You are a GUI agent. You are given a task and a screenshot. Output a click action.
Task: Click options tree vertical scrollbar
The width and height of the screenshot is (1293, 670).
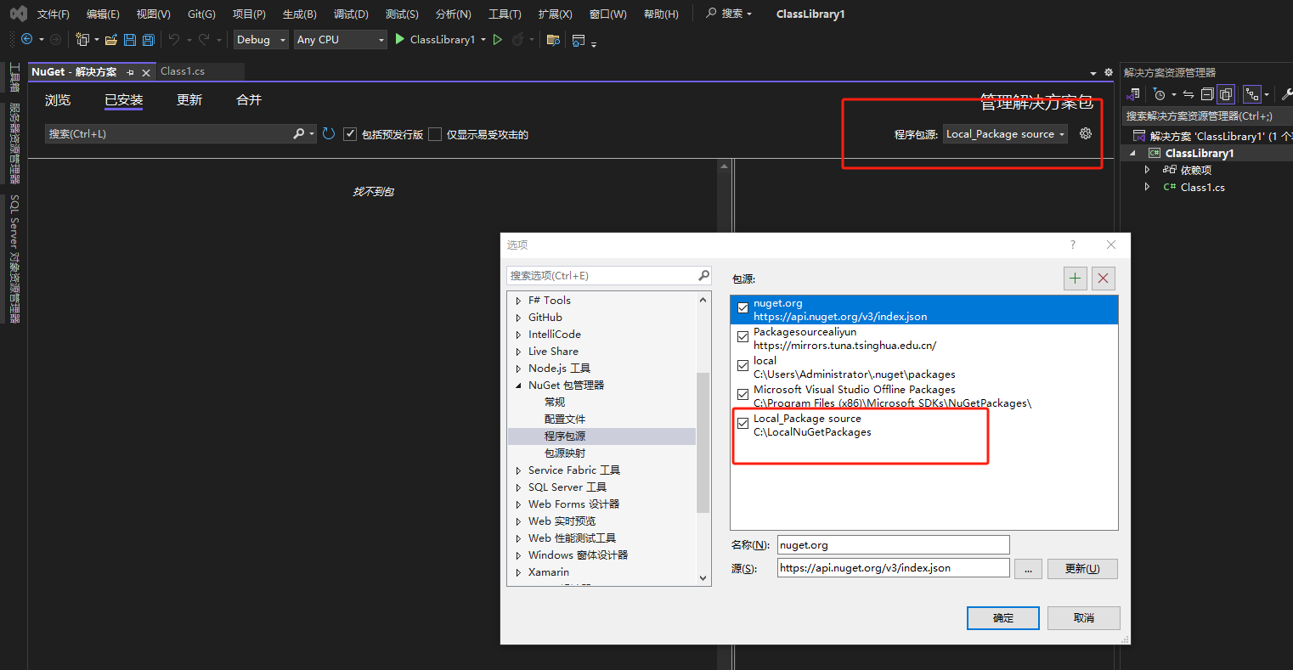703,442
